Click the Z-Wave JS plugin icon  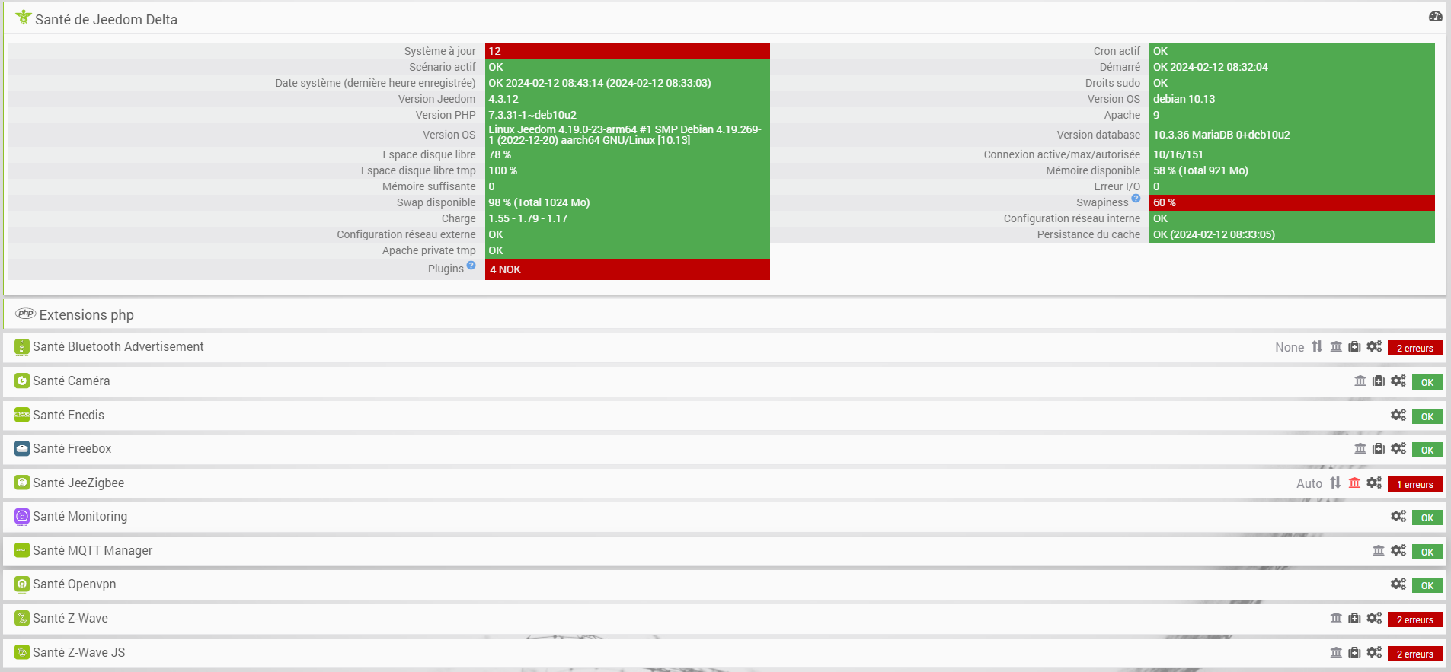22,652
